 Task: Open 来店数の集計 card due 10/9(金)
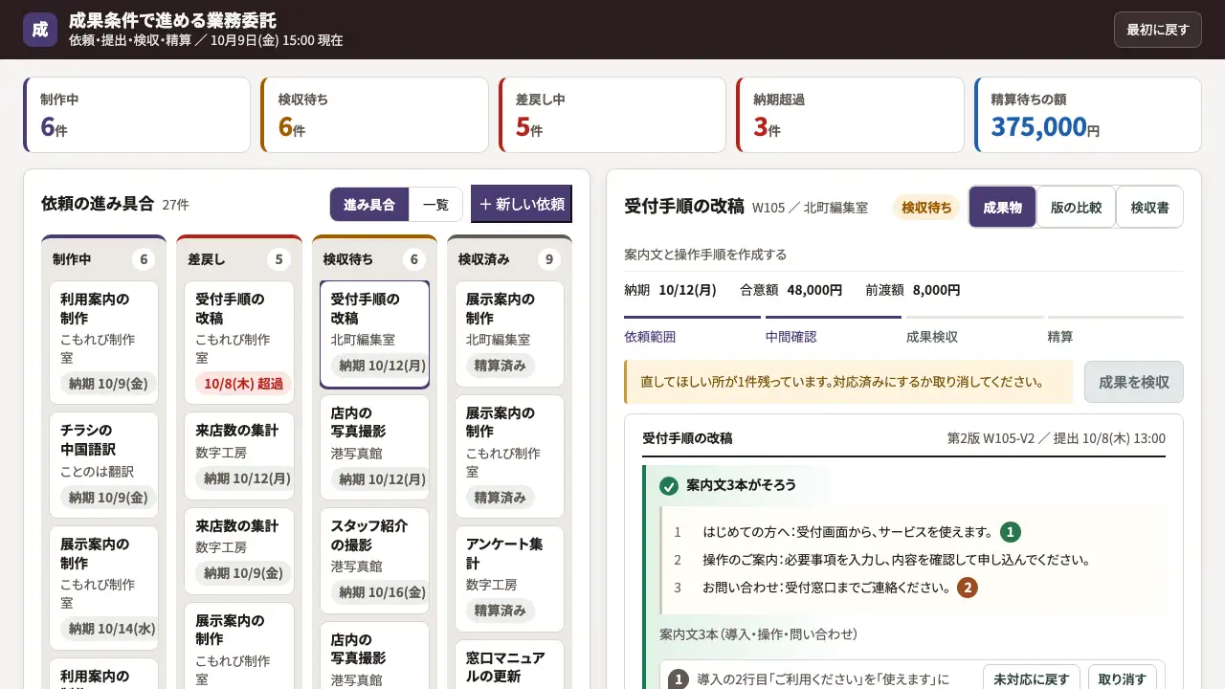238,550
